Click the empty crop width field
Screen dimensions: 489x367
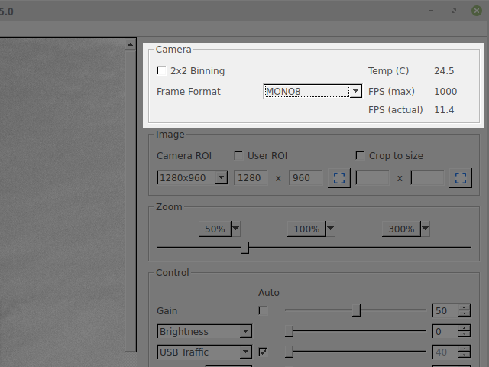(372, 178)
